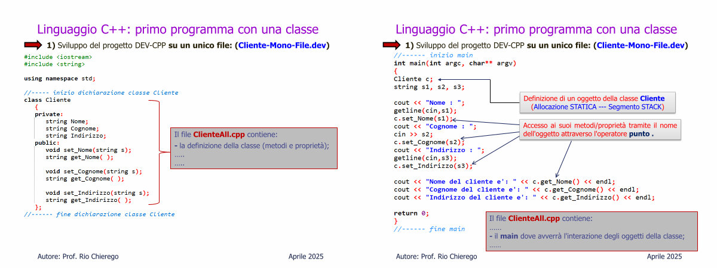Click 'string get_Nome( );' prototype
Screen dimensions: 717x268
(x=79, y=157)
